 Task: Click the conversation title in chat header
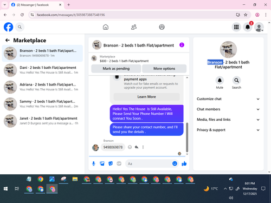[139, 45]
